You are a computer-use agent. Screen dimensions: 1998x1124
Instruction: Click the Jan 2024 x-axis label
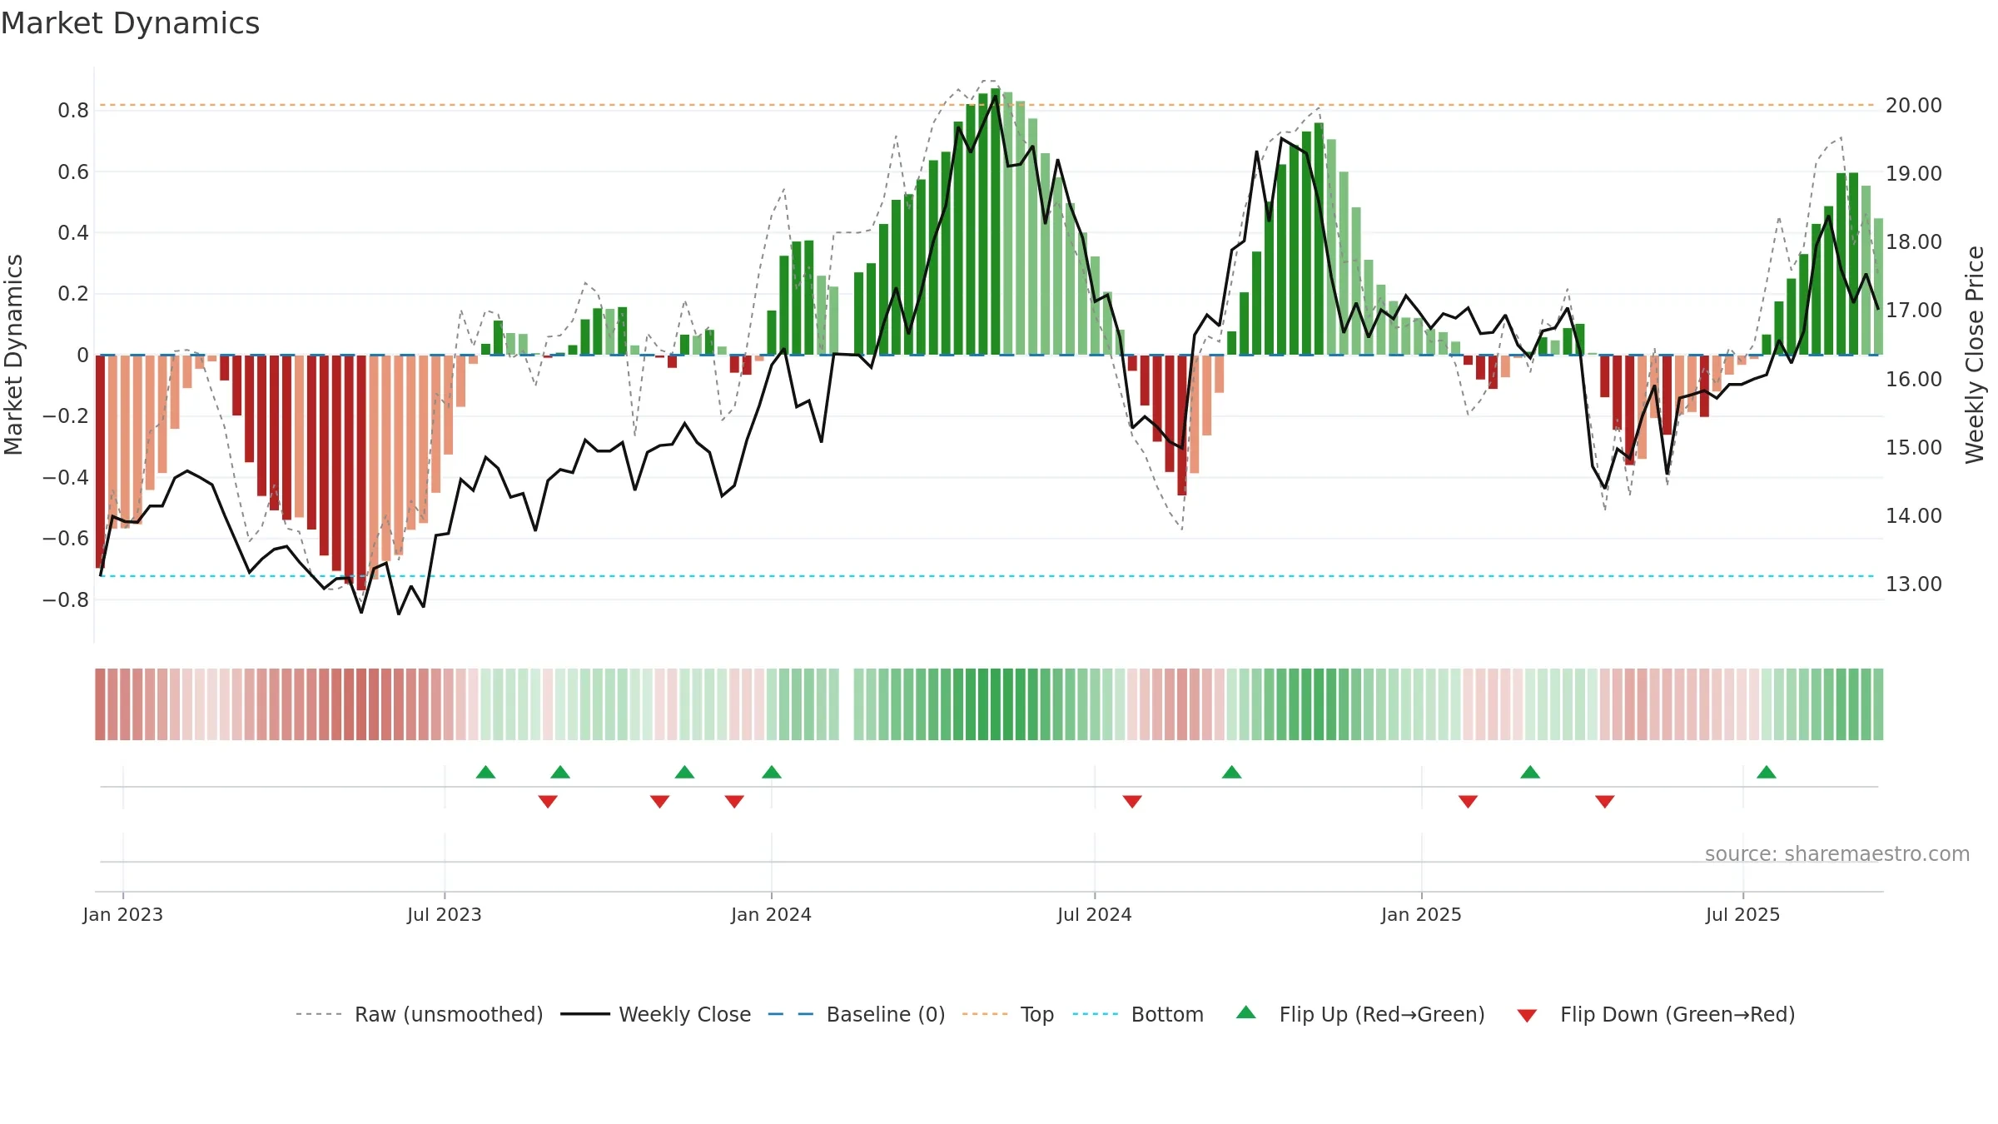[x=772, y=914]
